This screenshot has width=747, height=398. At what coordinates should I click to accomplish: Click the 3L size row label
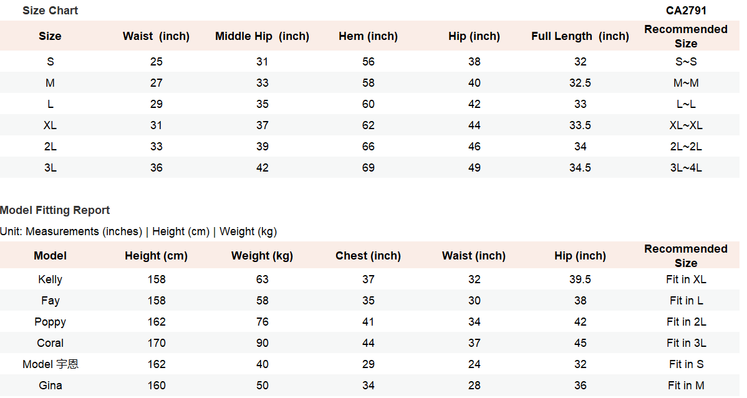[51, 168]
